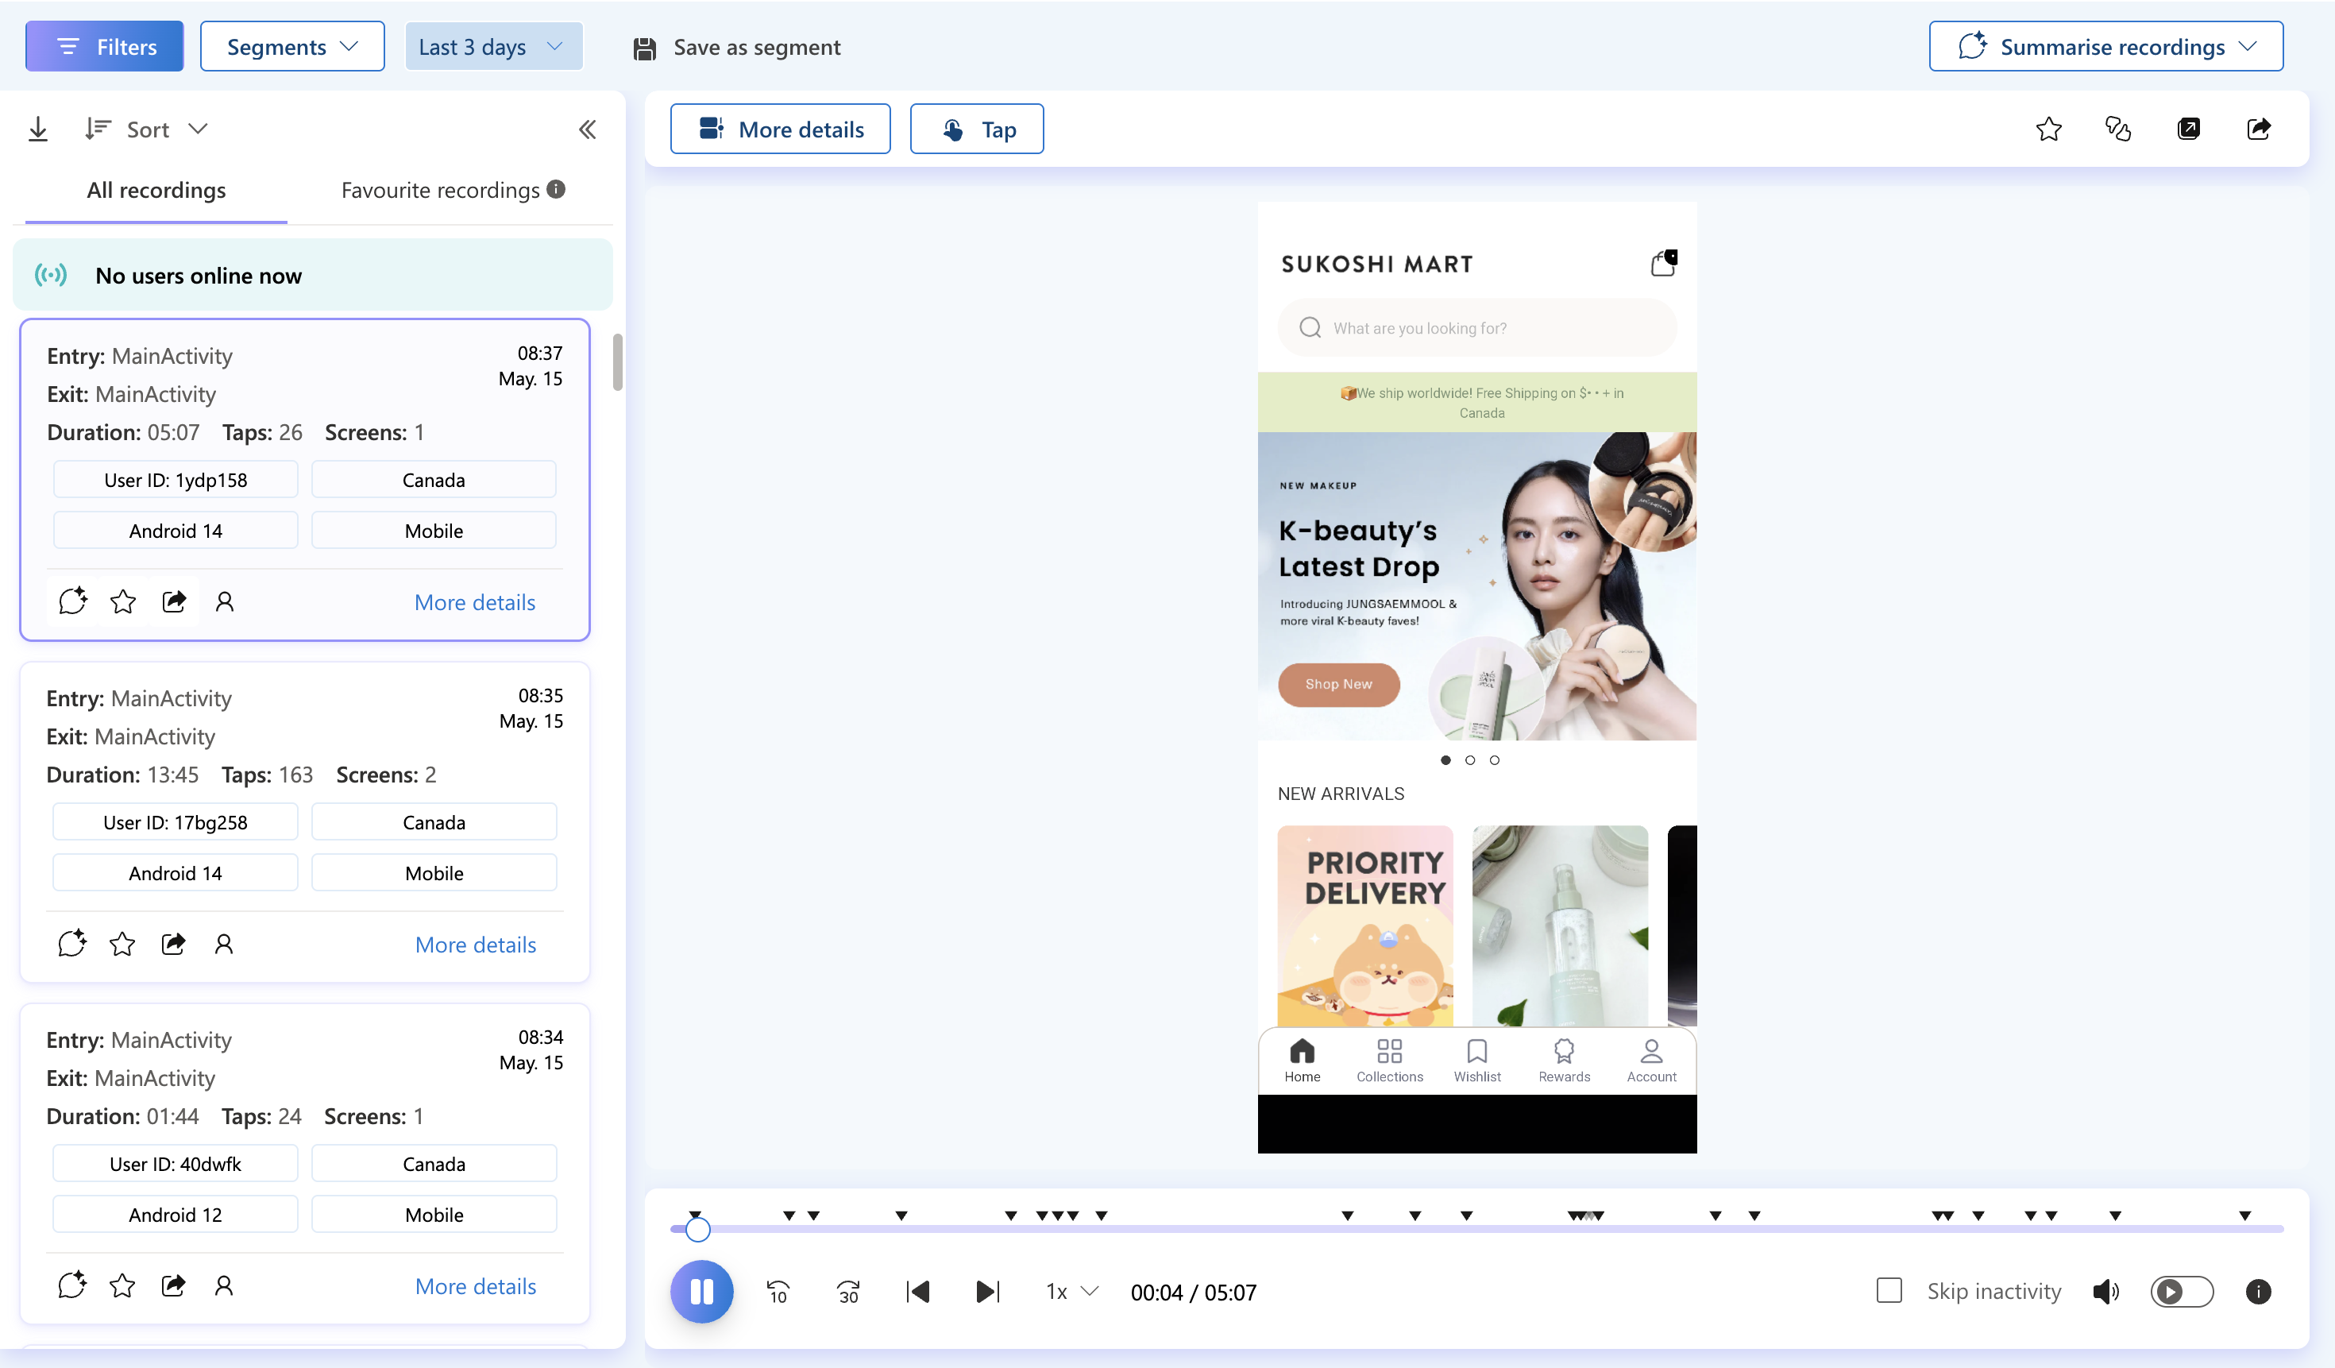Favourite the current recording with star icon
The width and height of the screenshot is (2335, 1368).
pyautogui.click(x=2047, y=129)
